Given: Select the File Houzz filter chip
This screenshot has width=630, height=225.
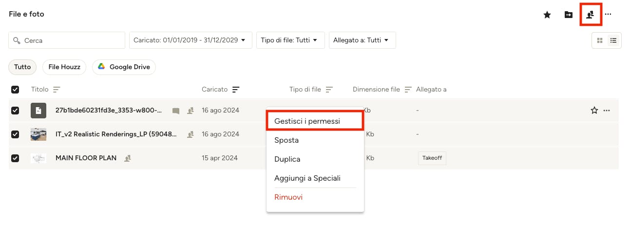Looking at the screenshot, I should [x=64, y=67].
